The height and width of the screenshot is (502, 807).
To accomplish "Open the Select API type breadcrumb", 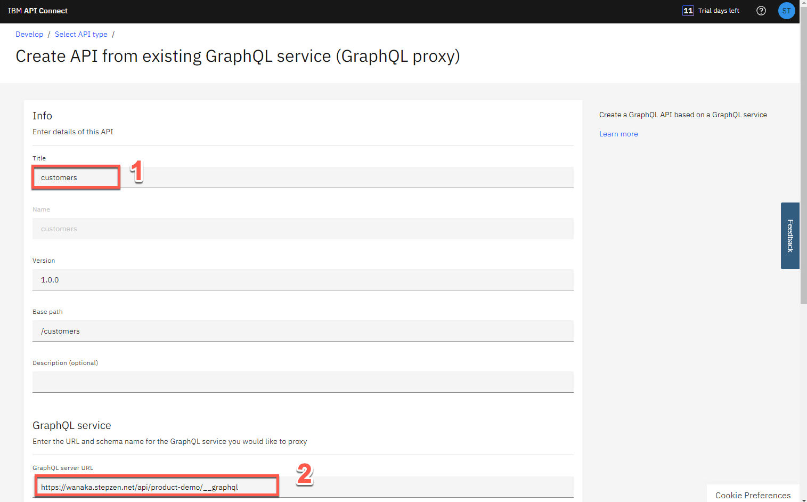I will (x=81, y=34).
